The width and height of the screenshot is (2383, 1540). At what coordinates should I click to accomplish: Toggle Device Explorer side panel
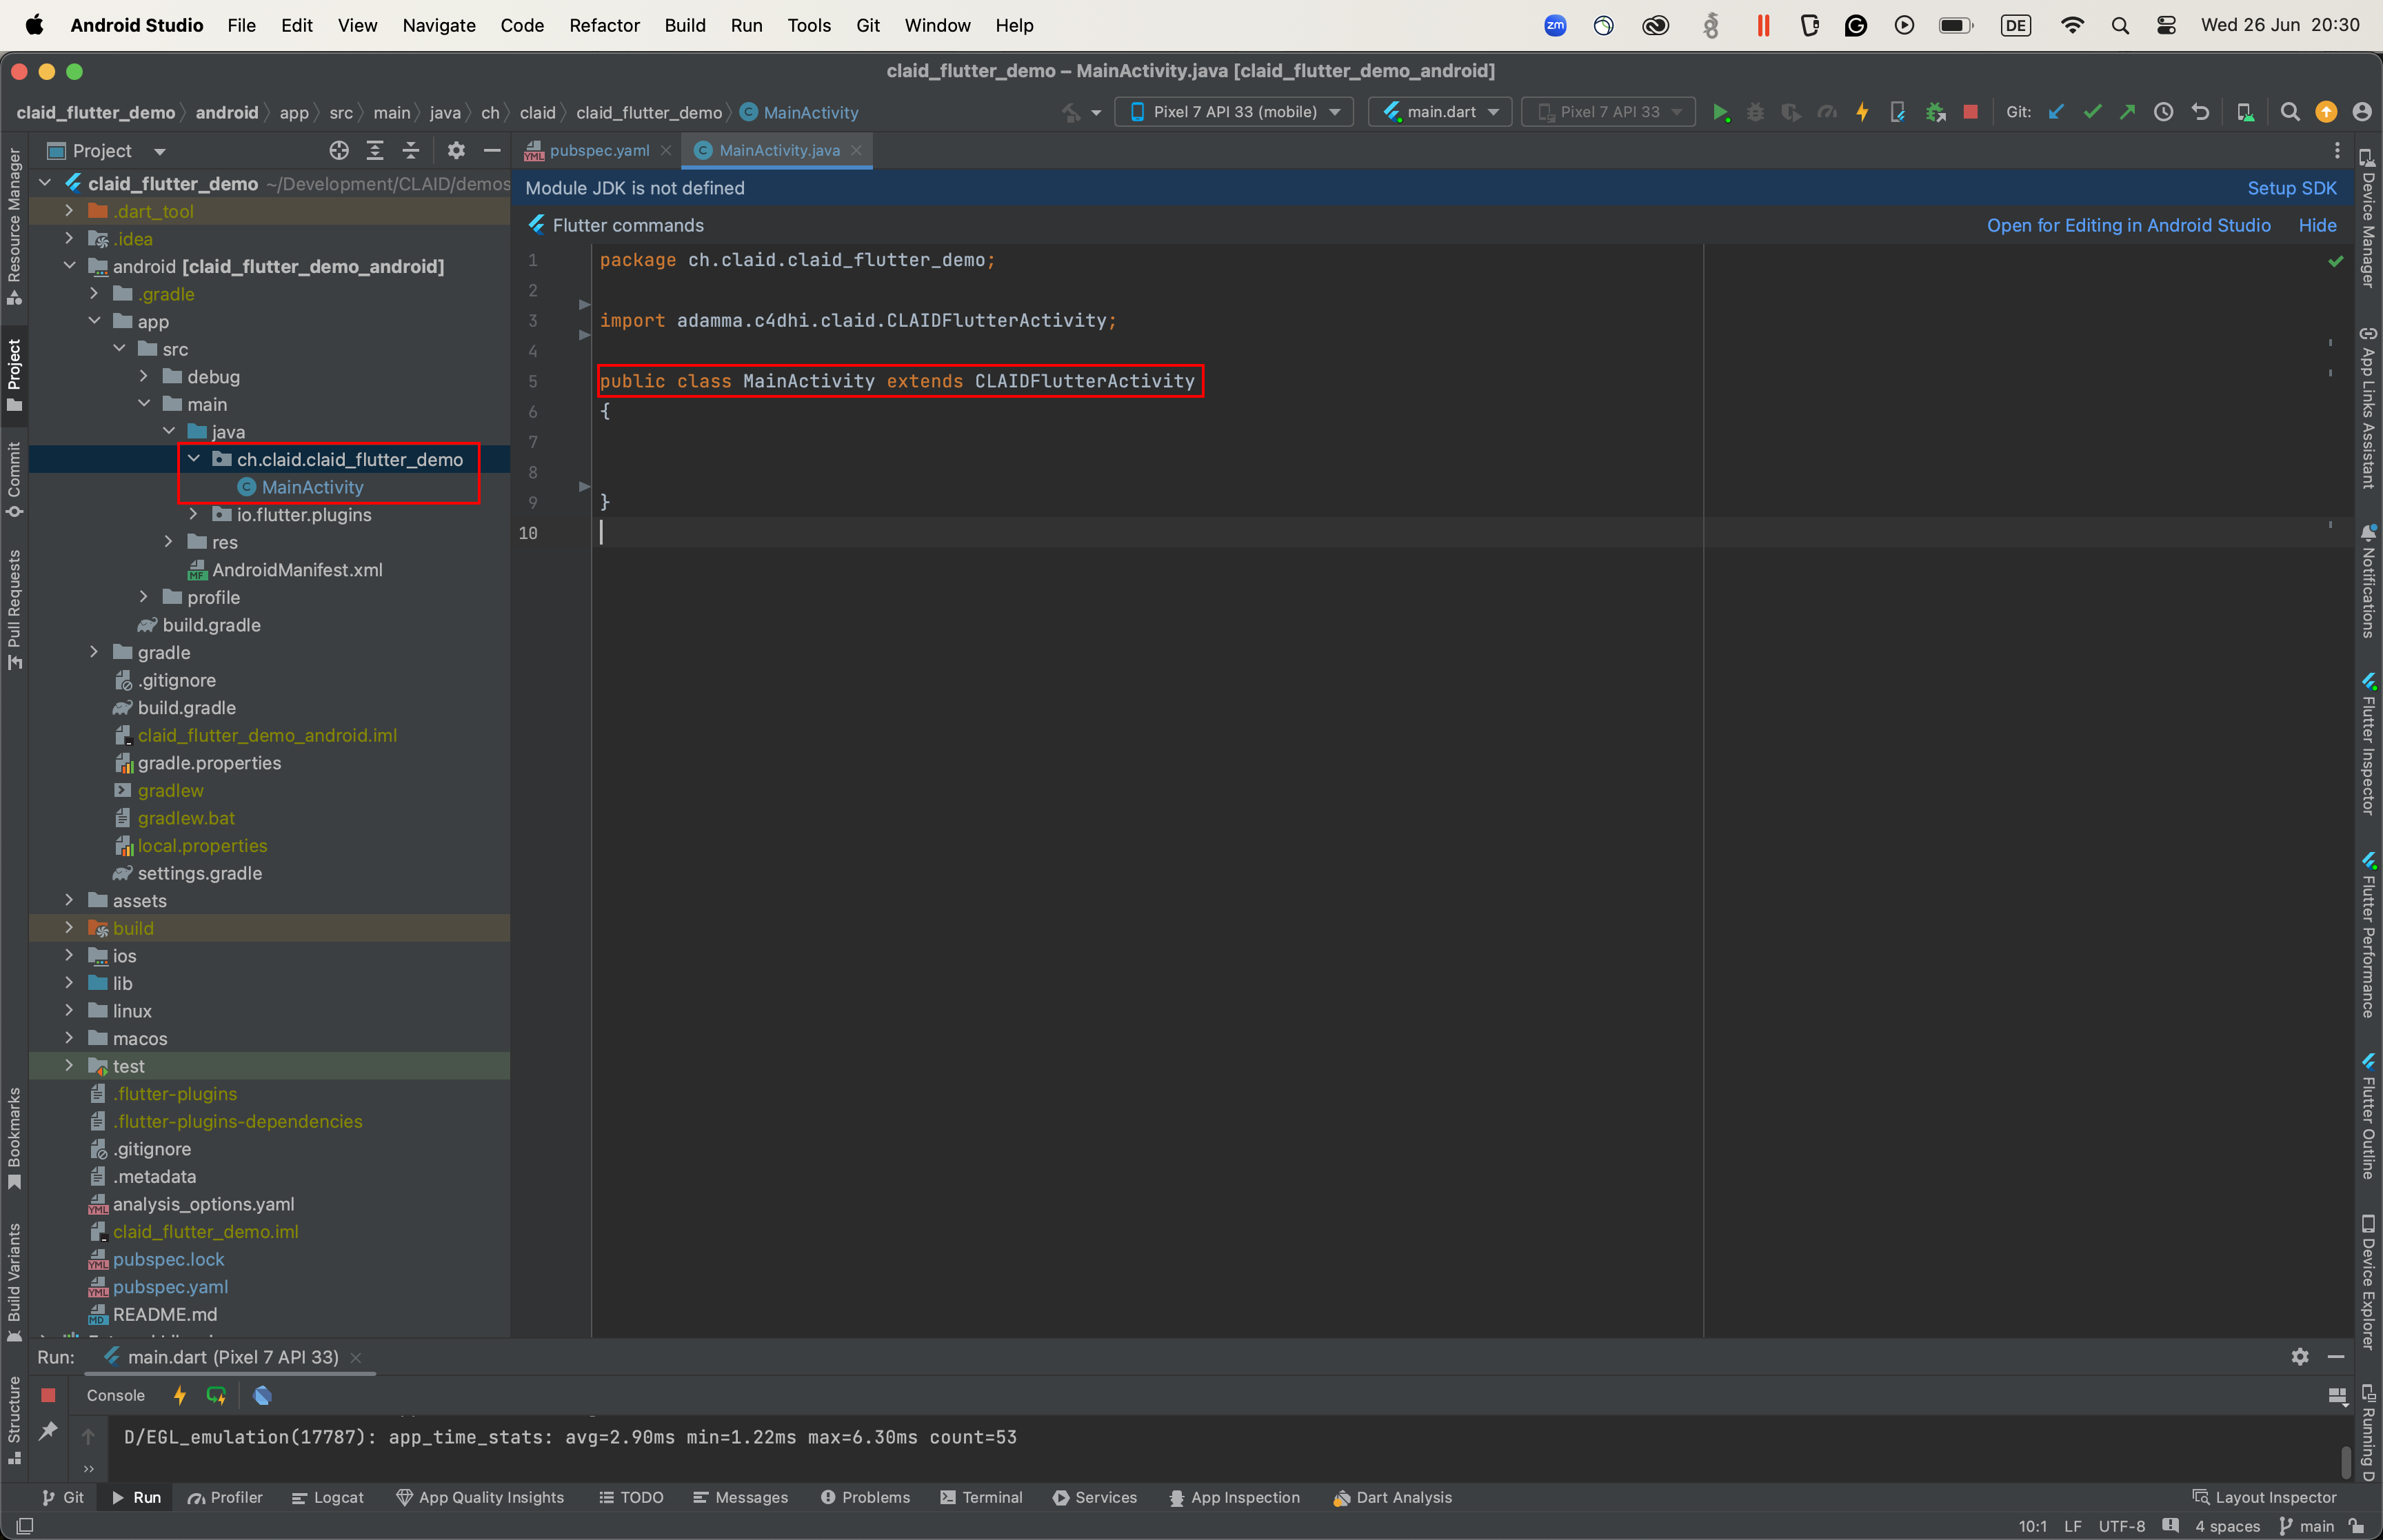2368,1283
